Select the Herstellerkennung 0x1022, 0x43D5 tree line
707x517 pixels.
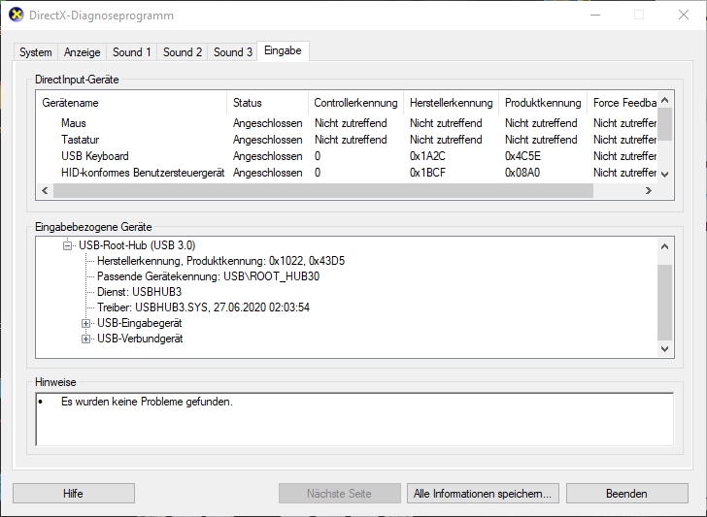click(221, 261)
